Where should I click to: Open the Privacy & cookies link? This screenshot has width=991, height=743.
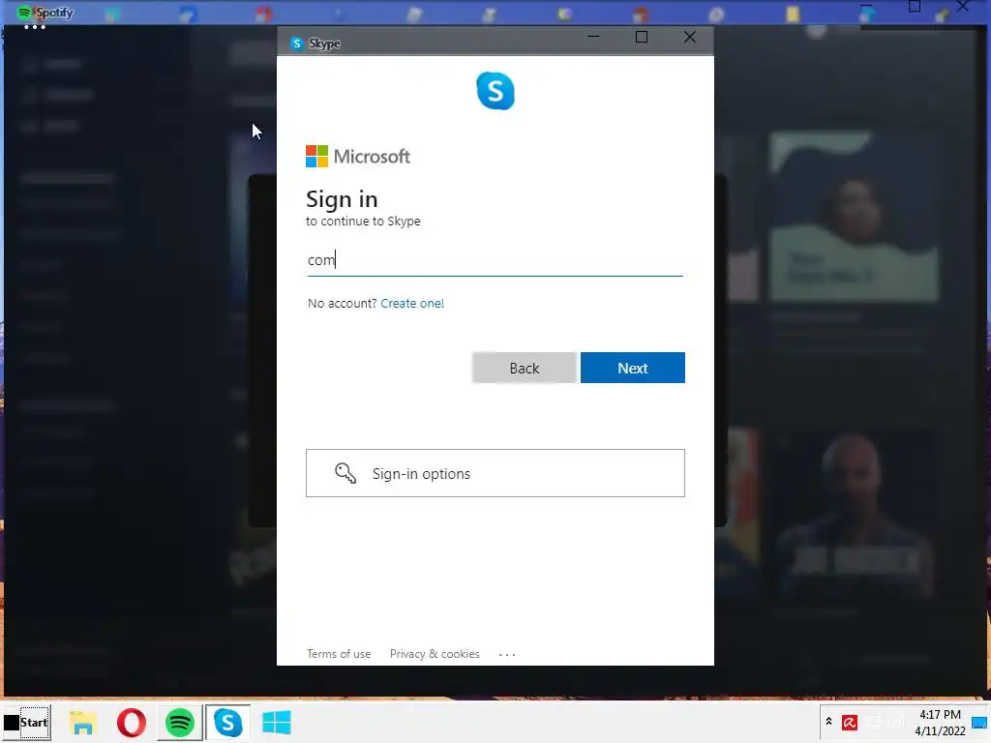coord(435,654)
